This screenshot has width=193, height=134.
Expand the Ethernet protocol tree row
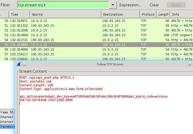[x=7, y=117]
